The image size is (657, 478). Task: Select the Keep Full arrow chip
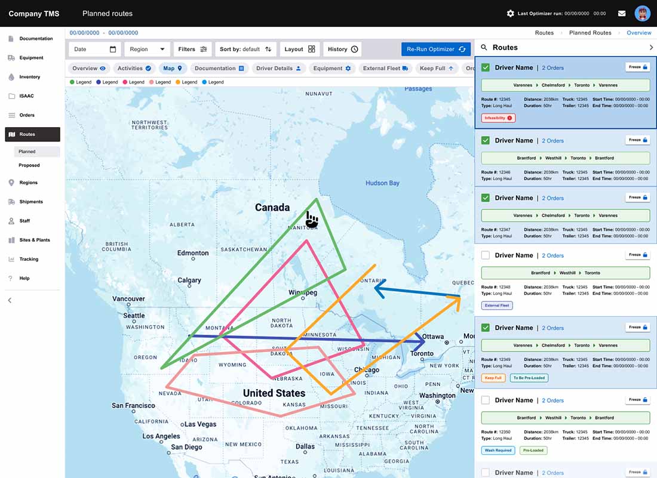coord(437,68)
